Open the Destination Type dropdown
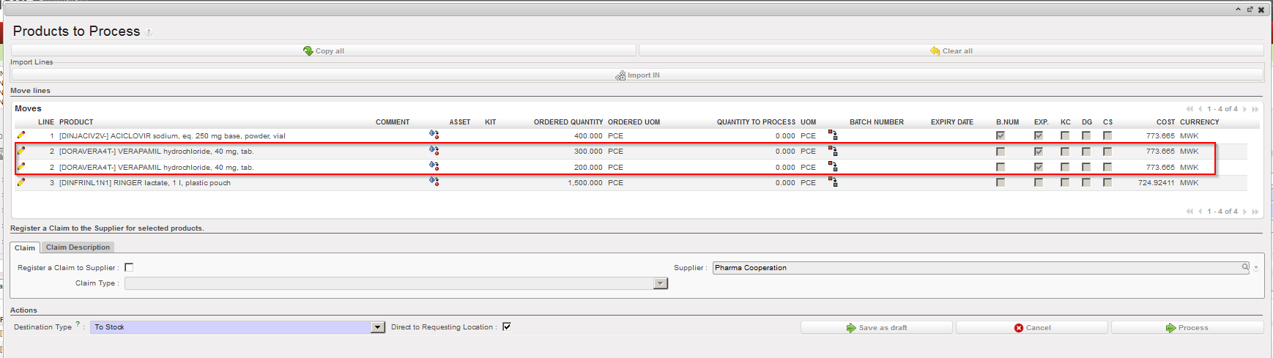1273x358 pixels. point(378,327)
